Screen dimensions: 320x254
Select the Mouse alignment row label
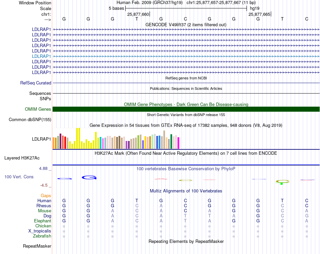coord(44,211)
